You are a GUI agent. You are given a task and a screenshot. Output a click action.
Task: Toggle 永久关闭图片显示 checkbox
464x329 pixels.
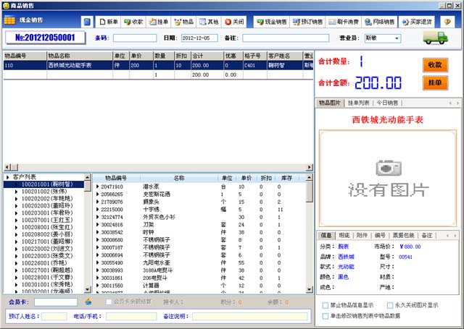[x=391, y=305]
